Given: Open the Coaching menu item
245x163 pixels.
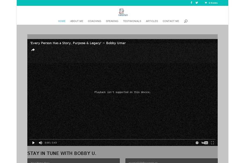Looking at the screenshot, I should click(x=95, y=21).
